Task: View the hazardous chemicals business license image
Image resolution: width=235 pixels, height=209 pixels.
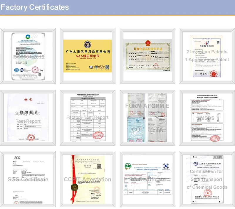Action: 147,56
